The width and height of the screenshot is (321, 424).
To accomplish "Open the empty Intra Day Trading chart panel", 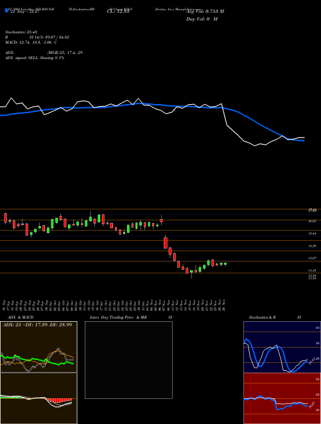I will coord(128,360).
